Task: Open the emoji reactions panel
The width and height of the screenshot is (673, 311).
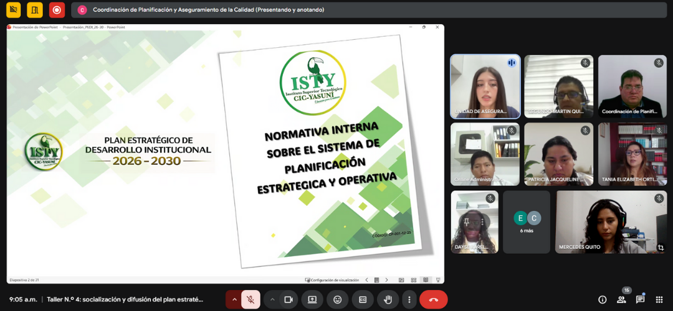Action: click(337, 299)
